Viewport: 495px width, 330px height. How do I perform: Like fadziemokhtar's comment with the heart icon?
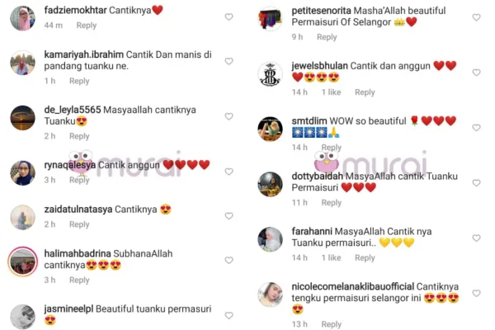pos(229,16)
